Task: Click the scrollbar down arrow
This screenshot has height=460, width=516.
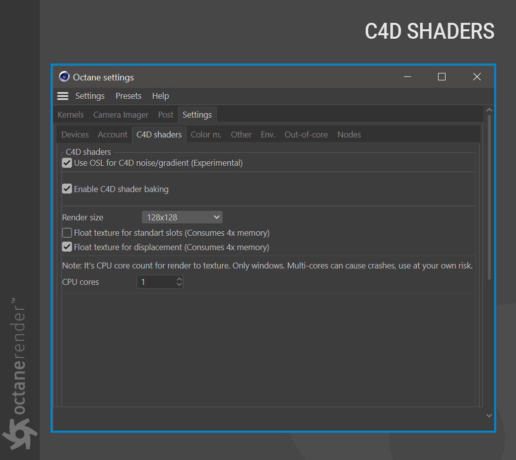Action: pyautogui.click(x=489, y=415)
